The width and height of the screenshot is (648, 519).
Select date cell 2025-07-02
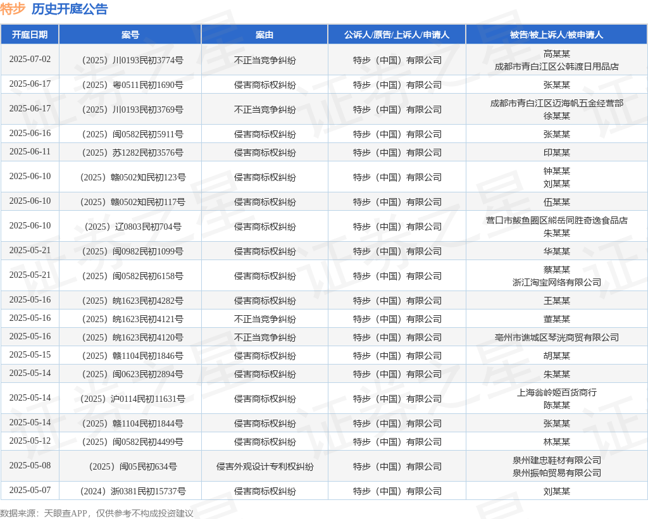[30, 59]
